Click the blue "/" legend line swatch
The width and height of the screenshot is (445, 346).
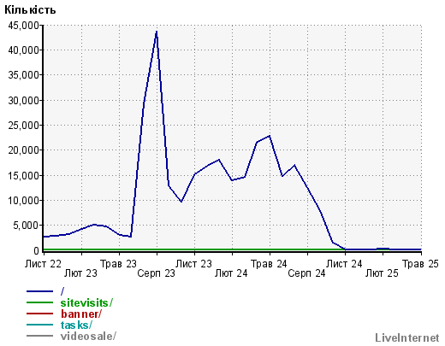(x=39, y=291)
